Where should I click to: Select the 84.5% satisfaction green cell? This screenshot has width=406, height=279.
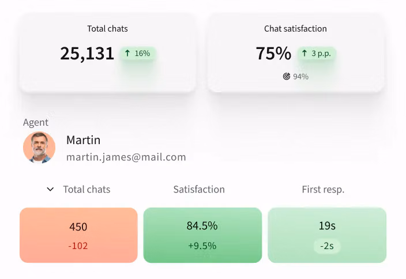202,235
